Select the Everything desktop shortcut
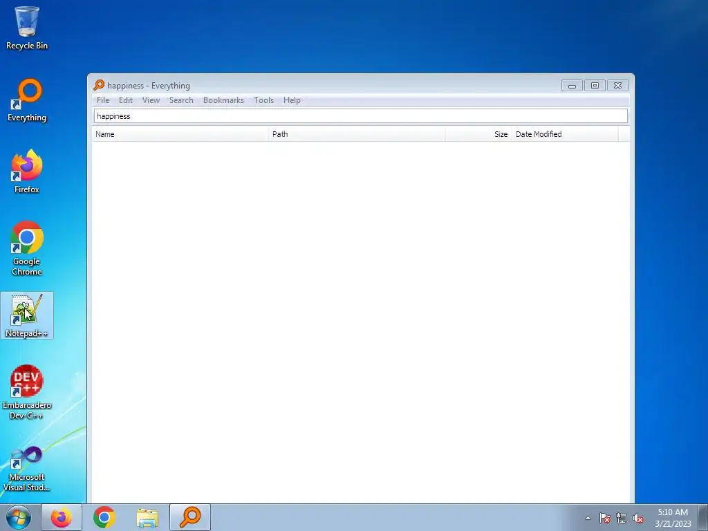This screenshot has width=708, height=531. pos(27,100)
